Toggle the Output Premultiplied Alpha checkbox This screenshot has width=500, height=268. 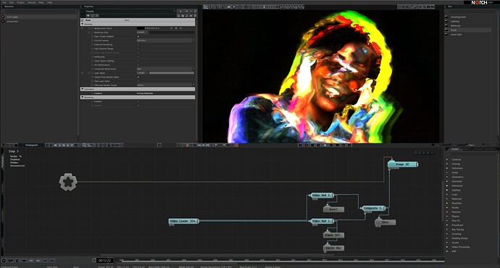138,77
